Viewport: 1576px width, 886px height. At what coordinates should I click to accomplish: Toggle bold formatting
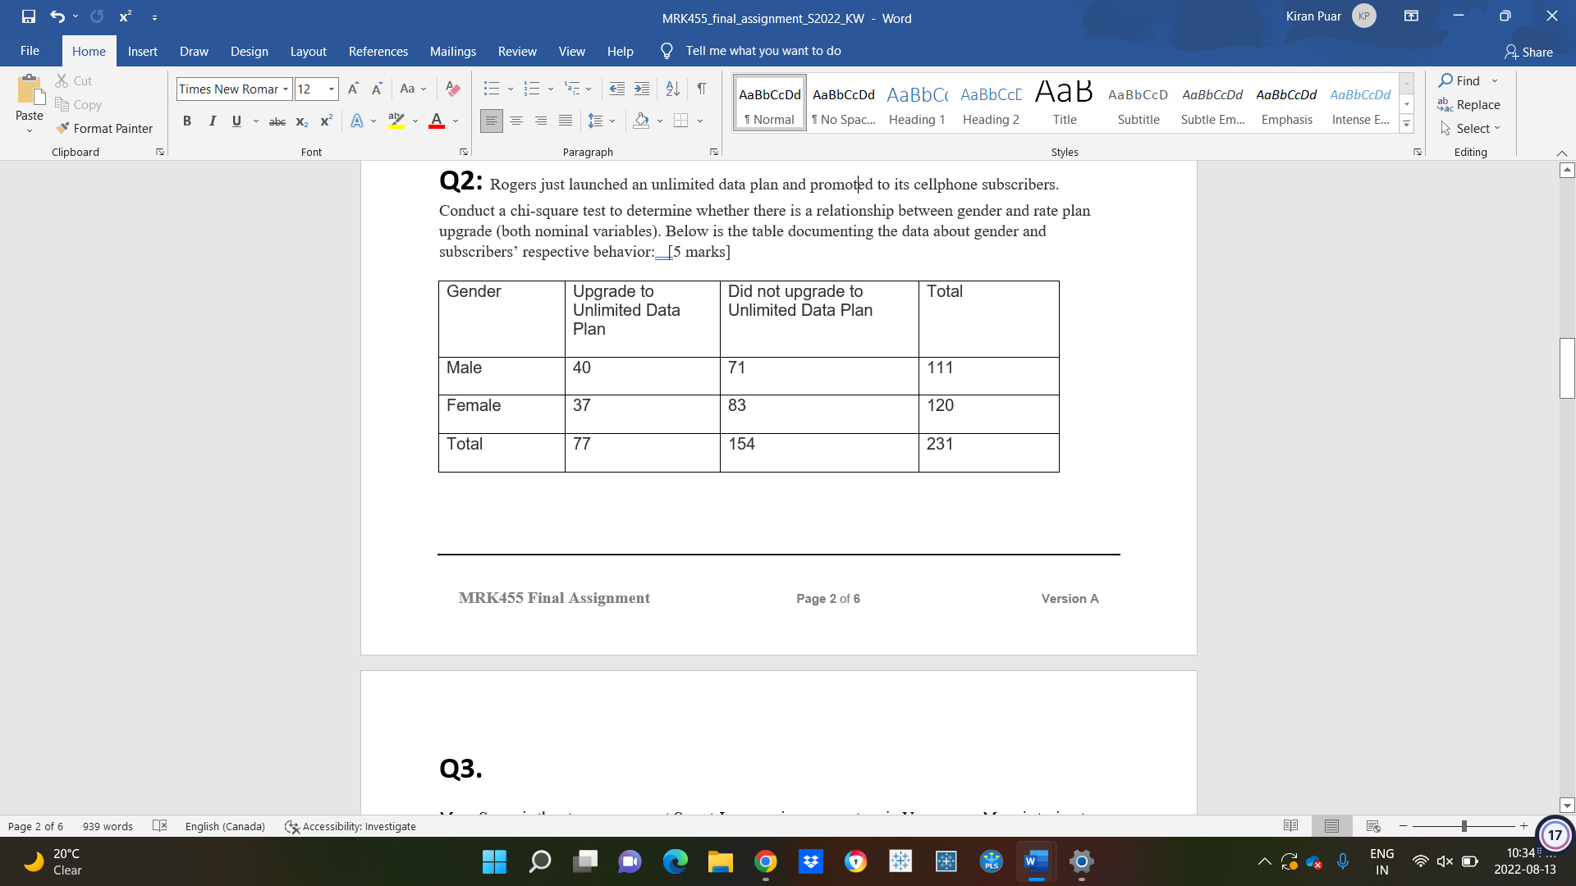point(187,121)
